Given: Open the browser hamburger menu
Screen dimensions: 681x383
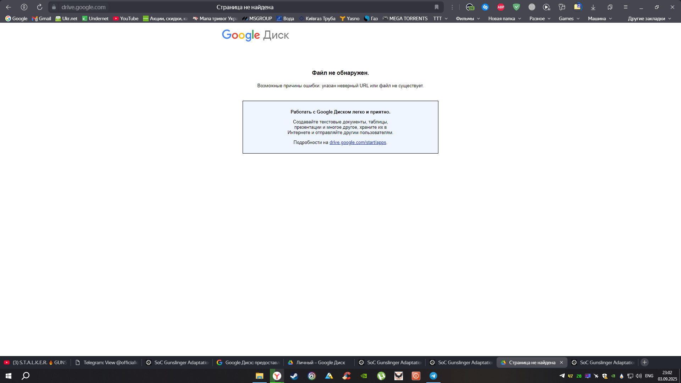Looking at the screenshot, I should [626, 7].
